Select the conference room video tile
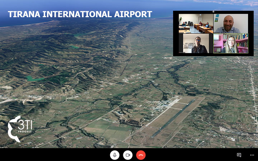 point(196,24)
